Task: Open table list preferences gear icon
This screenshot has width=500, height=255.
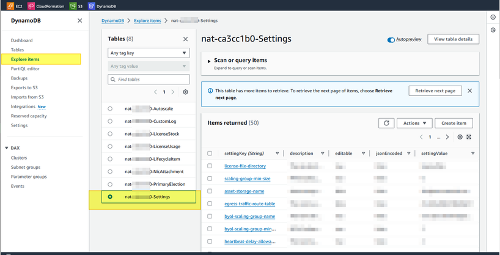Action: [x=186, y=92]
